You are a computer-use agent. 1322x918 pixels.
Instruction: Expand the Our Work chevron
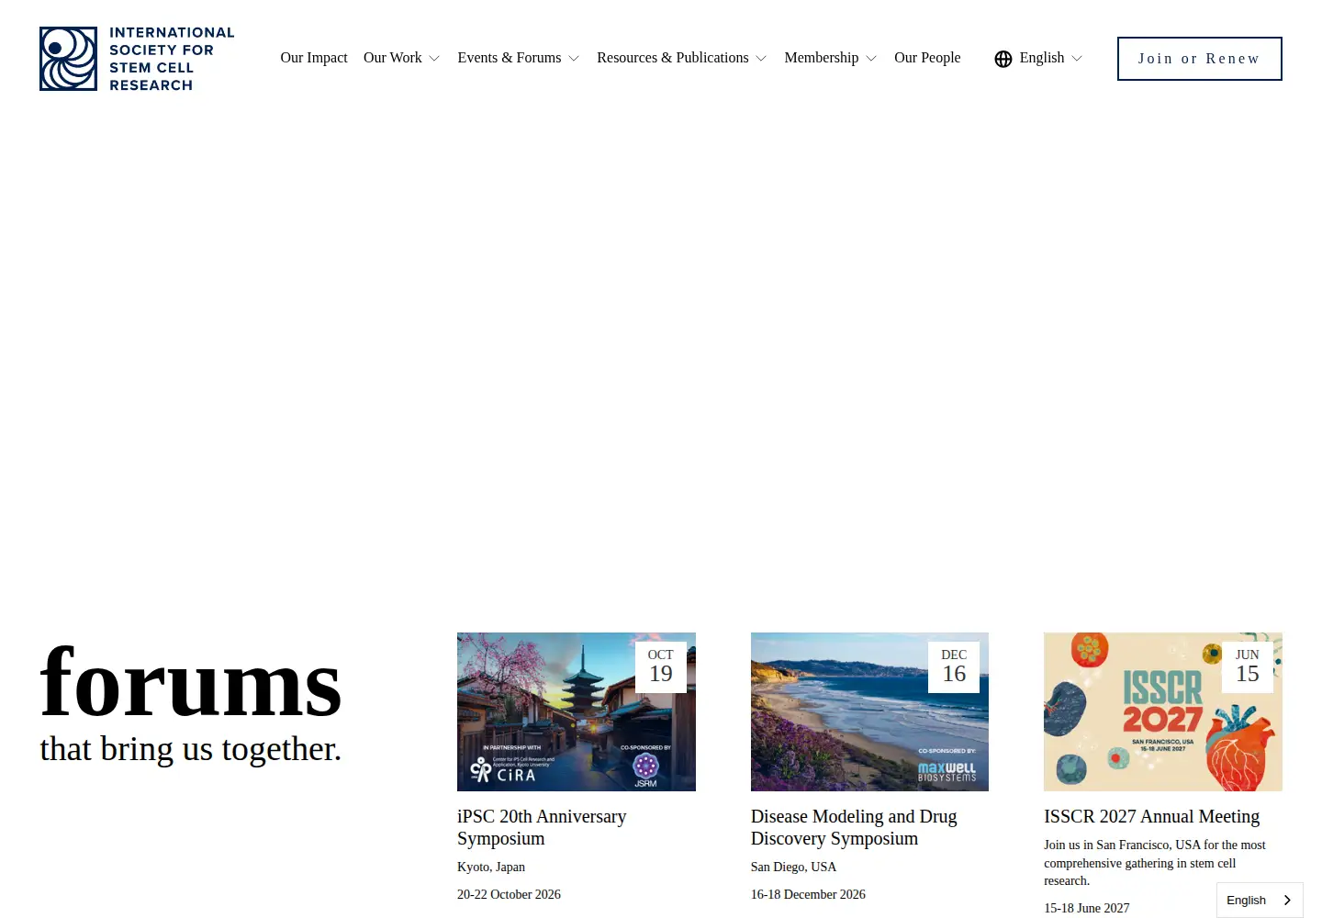(x=434, y=59)
